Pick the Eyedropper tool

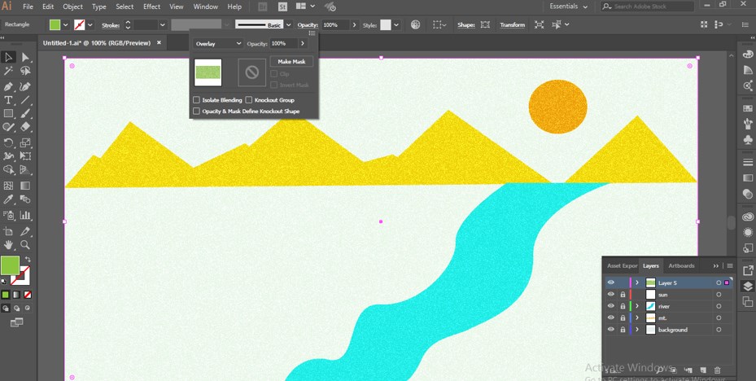[x=8, y=199]
